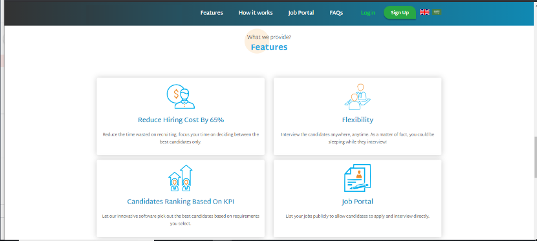537x241 pixels.
Task: Select the Job Portal card heading
Action: (358, 202)
